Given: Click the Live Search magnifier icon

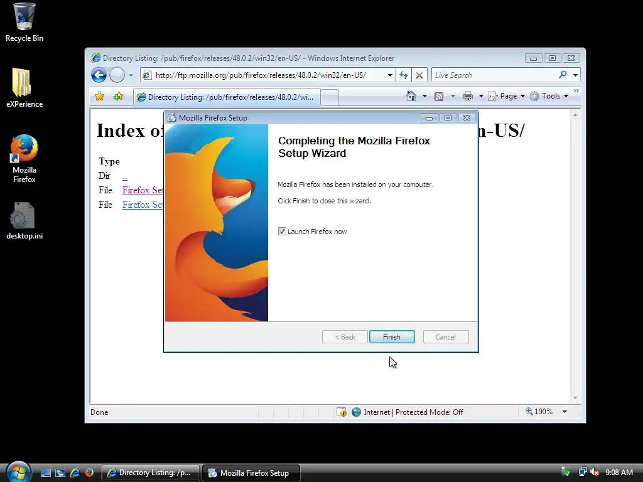Looking at the screenshot, I should point(563,75).
